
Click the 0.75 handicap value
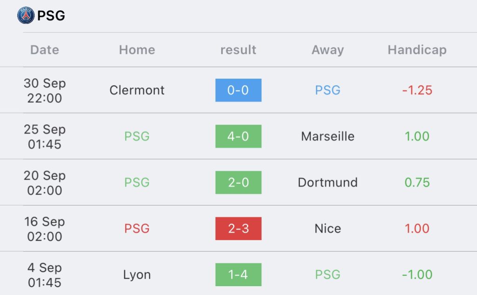pos(417,182)
